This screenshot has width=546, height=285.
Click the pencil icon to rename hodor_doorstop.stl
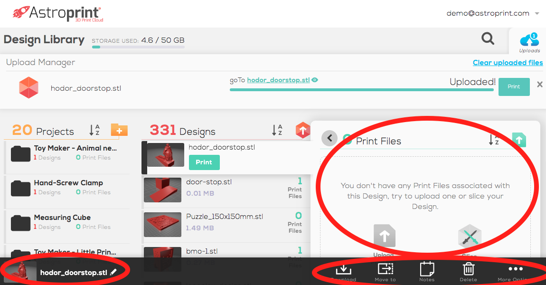pyautogui.click(x=113, y=273)
